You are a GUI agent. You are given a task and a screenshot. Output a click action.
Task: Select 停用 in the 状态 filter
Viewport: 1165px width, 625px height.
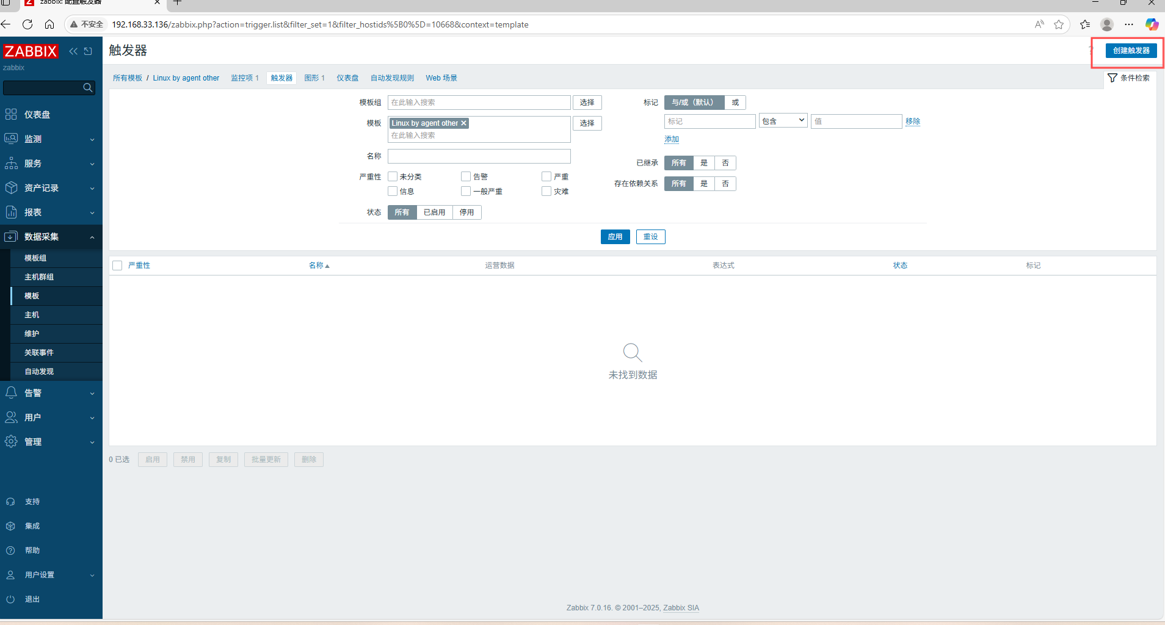click(466, 212)
